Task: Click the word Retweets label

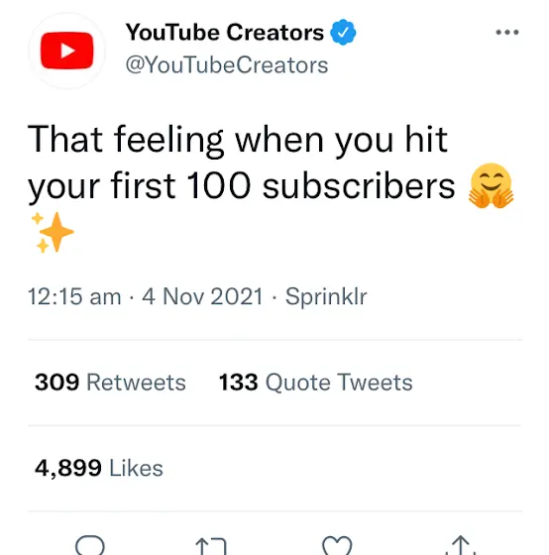Action: click(x=137, y=383)
